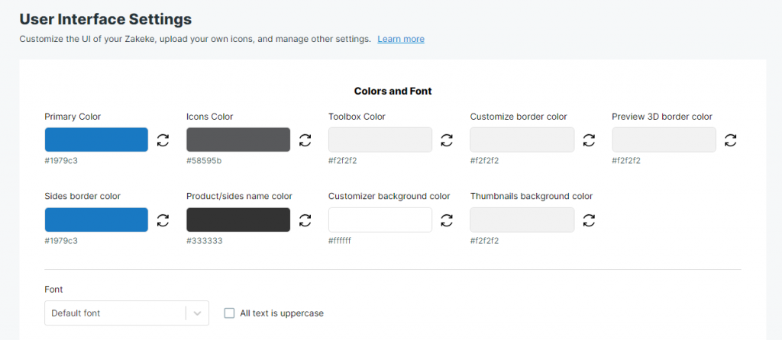Reset the Icons Color value
This screenshot has height=340, width=782.
click(x=305, y=140)
